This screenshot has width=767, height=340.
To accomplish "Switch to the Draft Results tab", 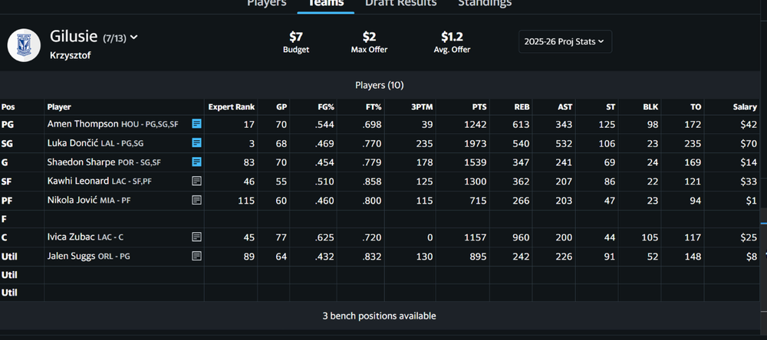I will (x=400, y=4).
